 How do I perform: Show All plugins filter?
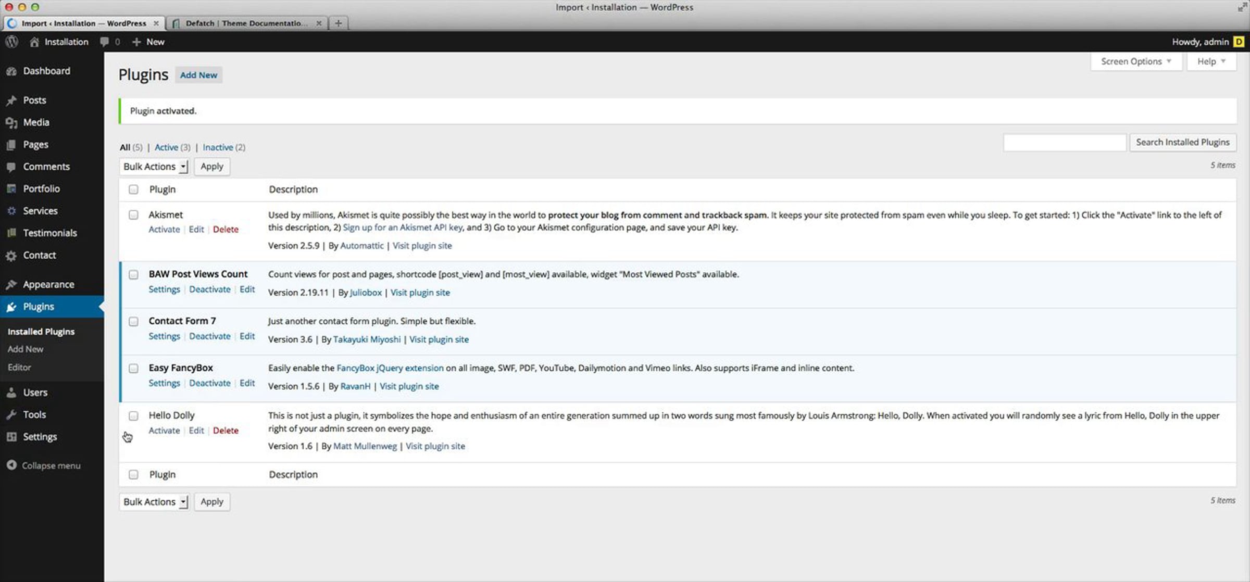pyautogui.click(x=125, y=147)
